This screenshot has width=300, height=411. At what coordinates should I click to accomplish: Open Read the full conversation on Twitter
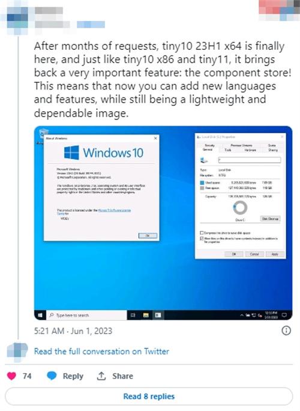[101, 352]
